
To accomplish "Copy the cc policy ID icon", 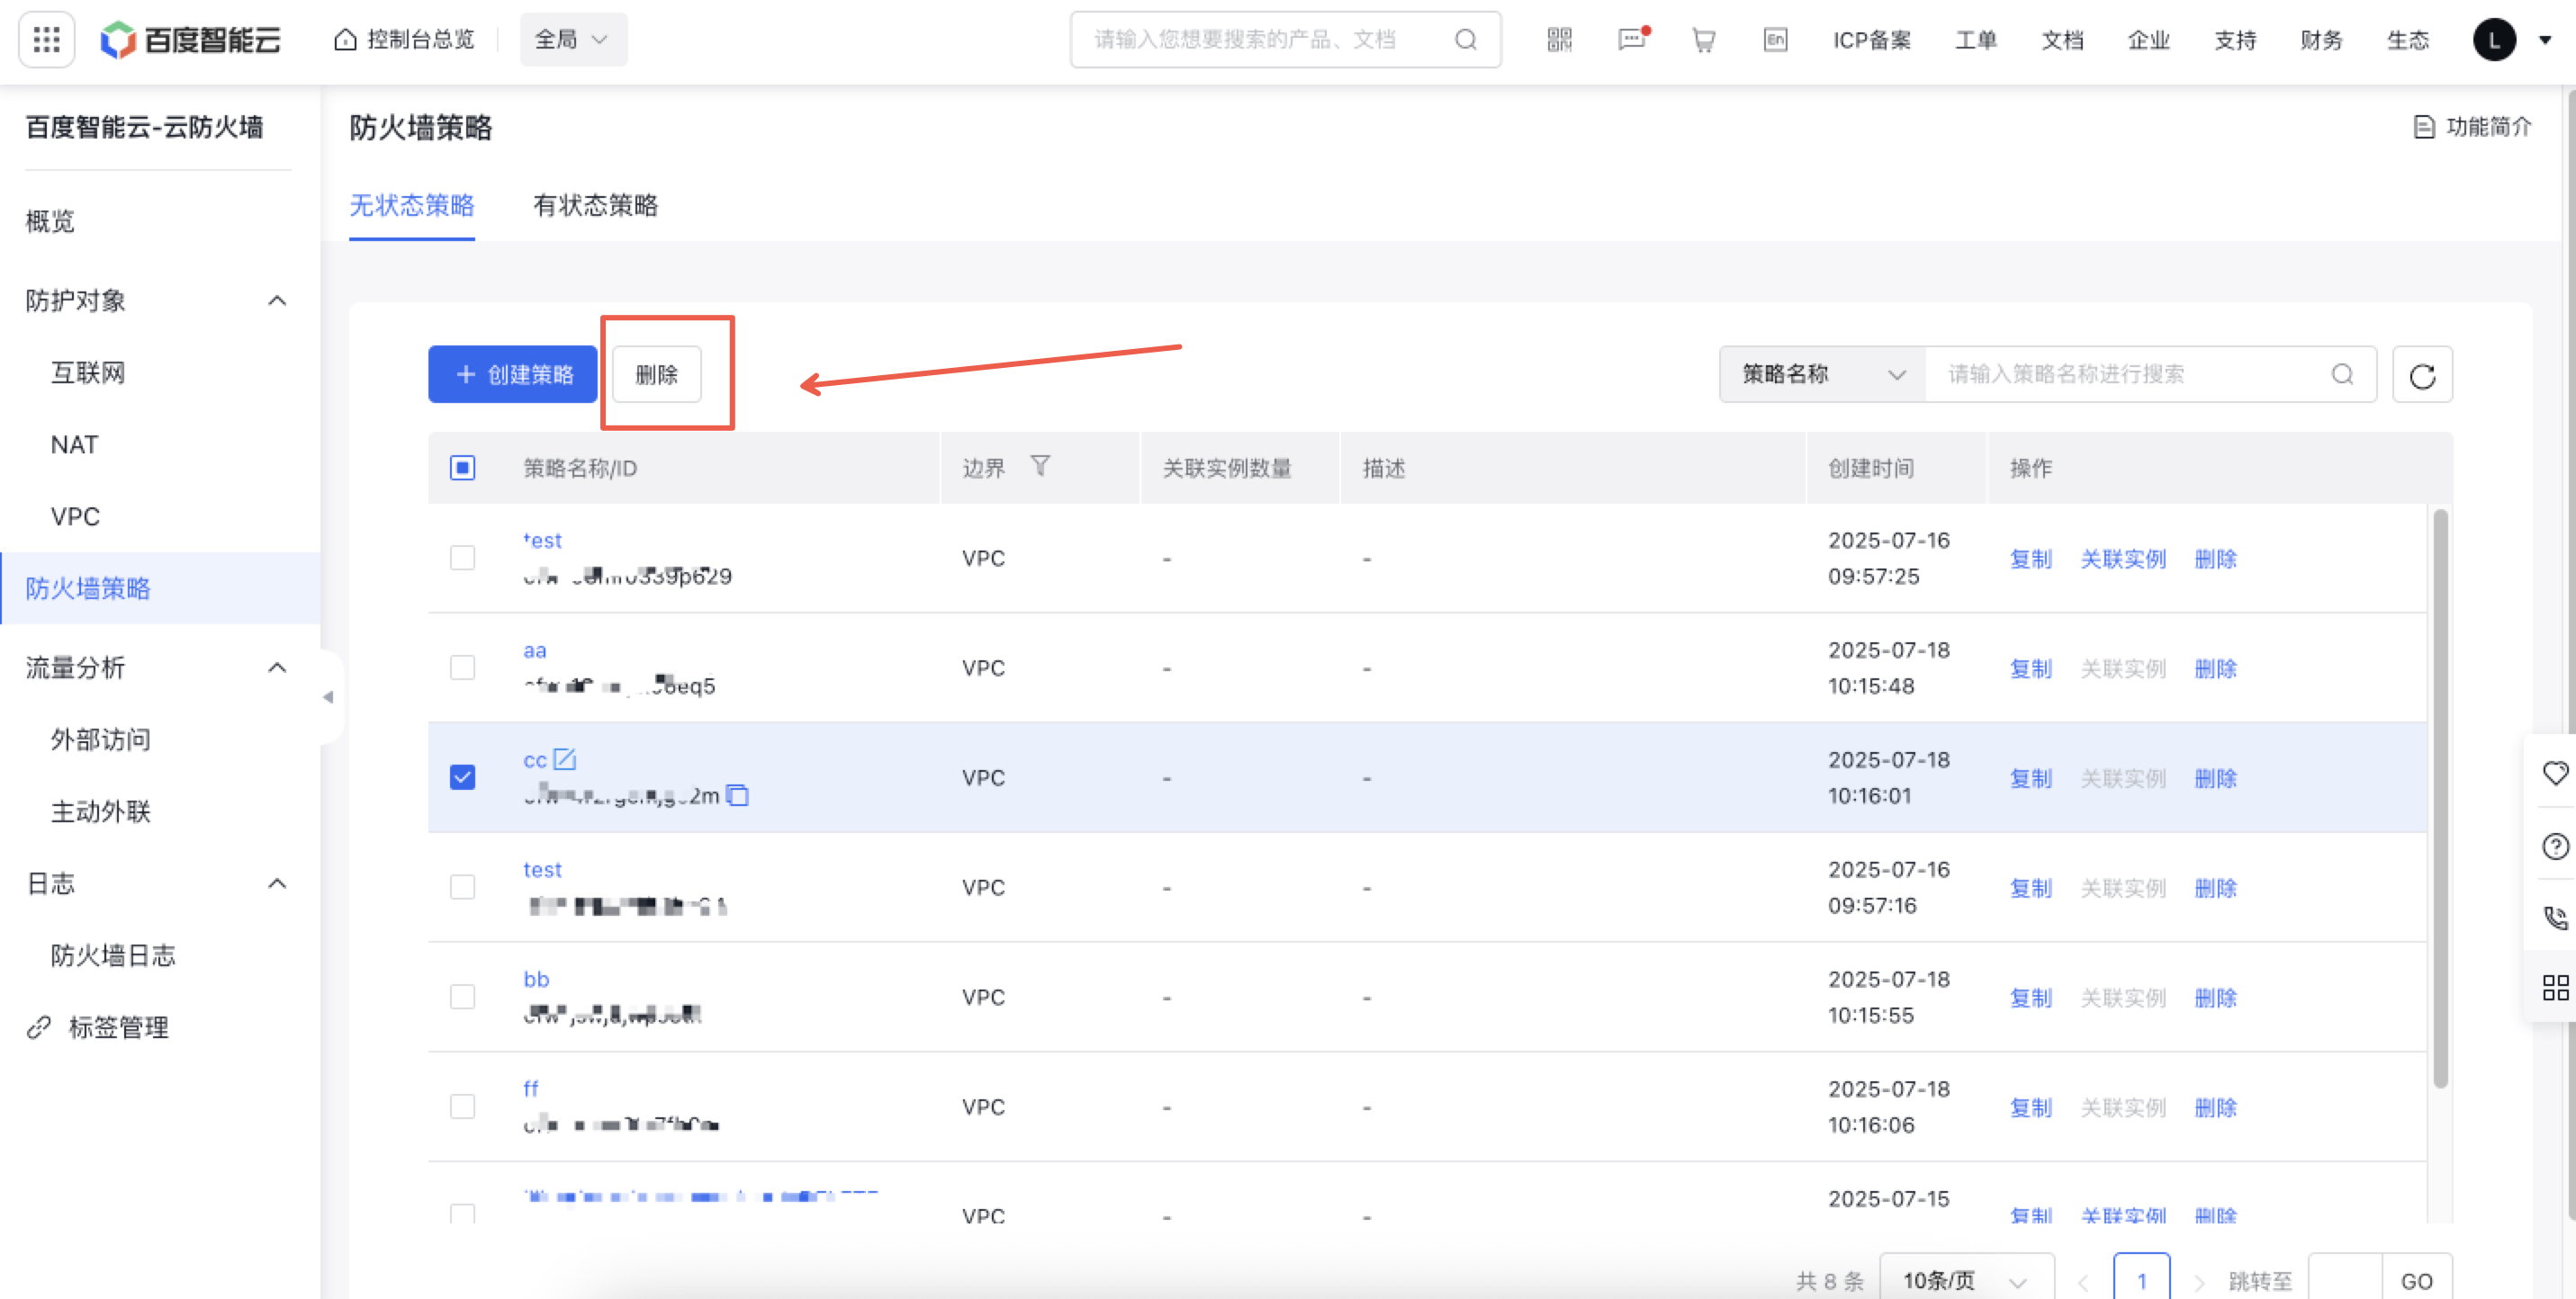I will [738, 796].
